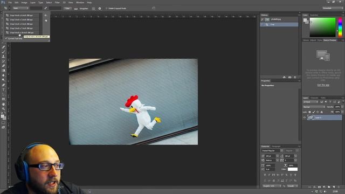This screenshot has height=194, width=345.
Task: Open the layer Opacity slider arrow
Action: 342,107
